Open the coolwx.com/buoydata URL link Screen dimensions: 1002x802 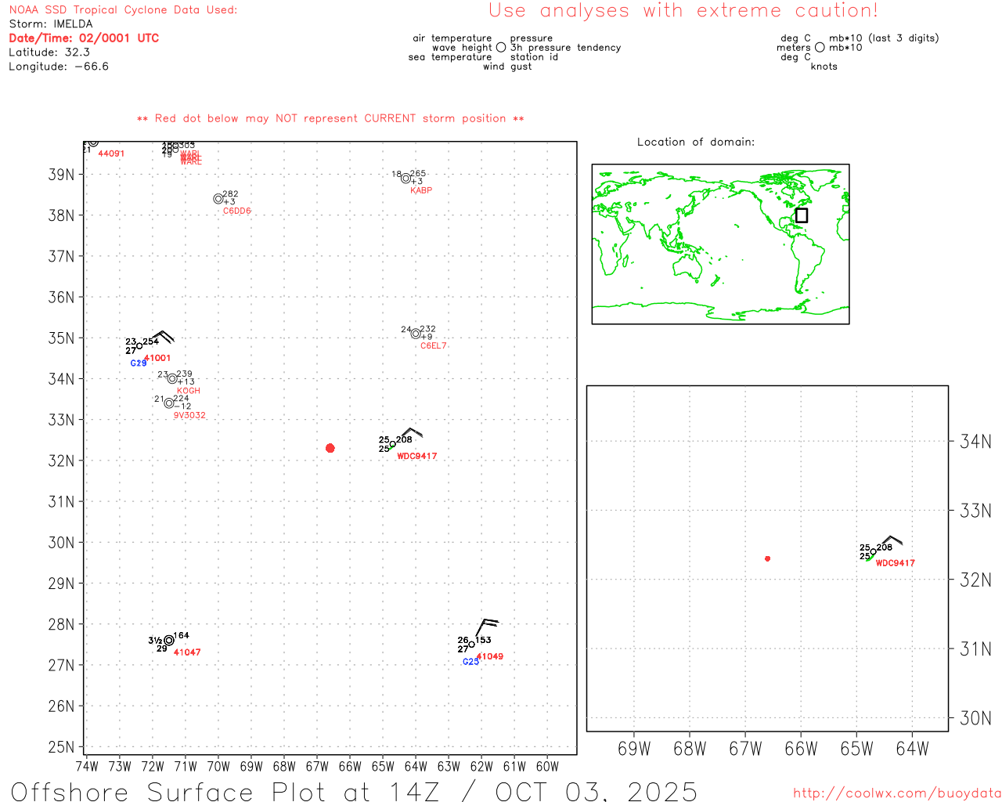coord(896,793)
